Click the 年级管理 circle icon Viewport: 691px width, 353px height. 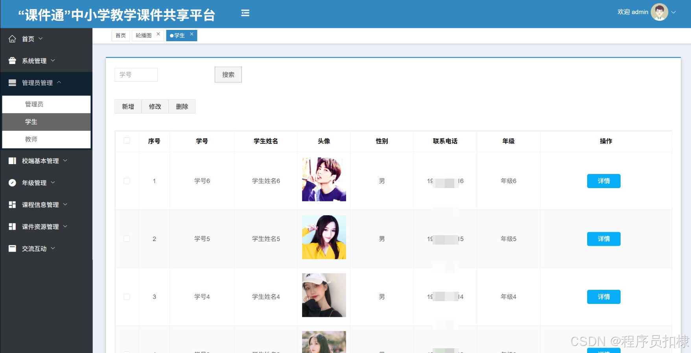coord(12,183)
